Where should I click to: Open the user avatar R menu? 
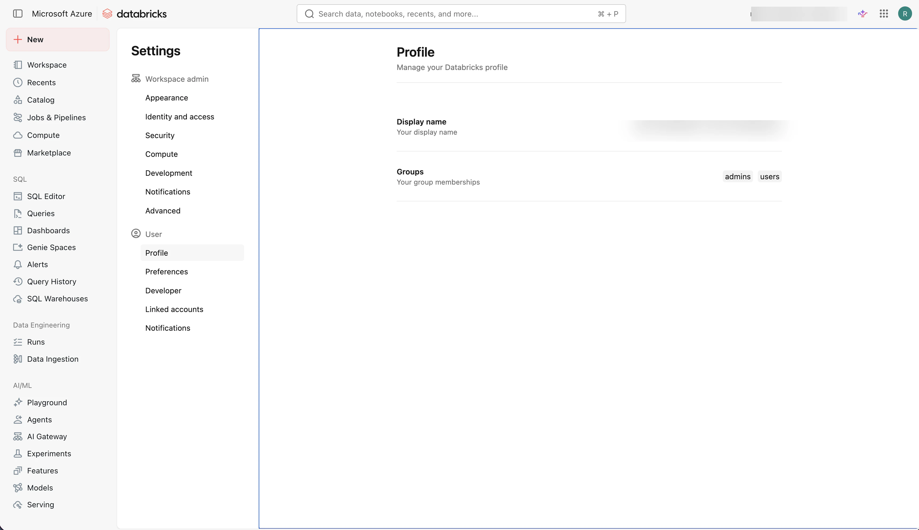point(905,14)
